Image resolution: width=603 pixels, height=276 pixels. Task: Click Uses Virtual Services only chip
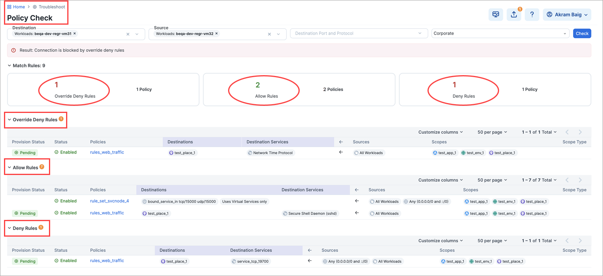[x=244, y=202]
